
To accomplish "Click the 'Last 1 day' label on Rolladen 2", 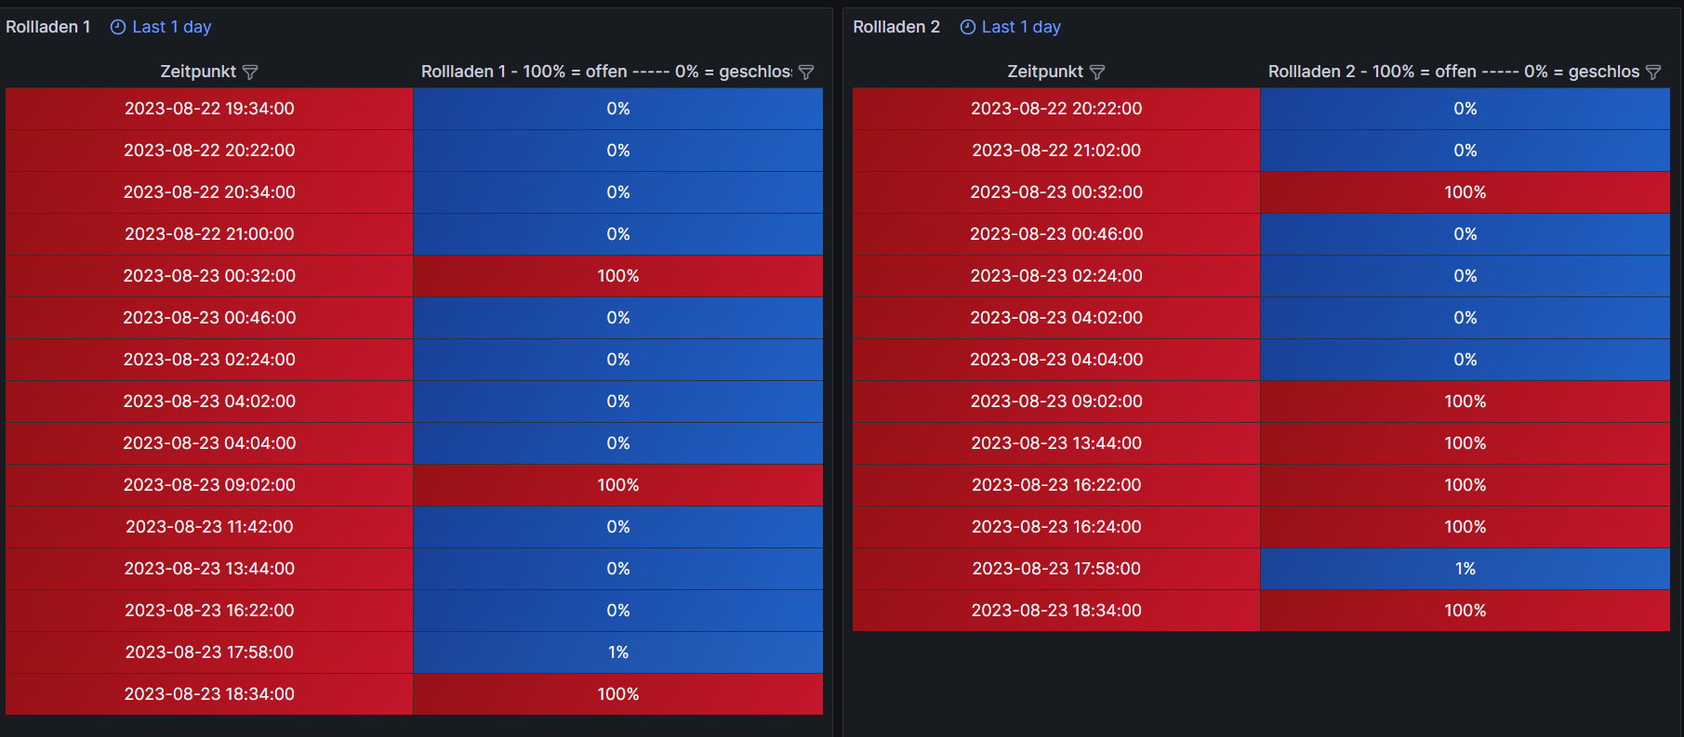I will (1021, 27).
